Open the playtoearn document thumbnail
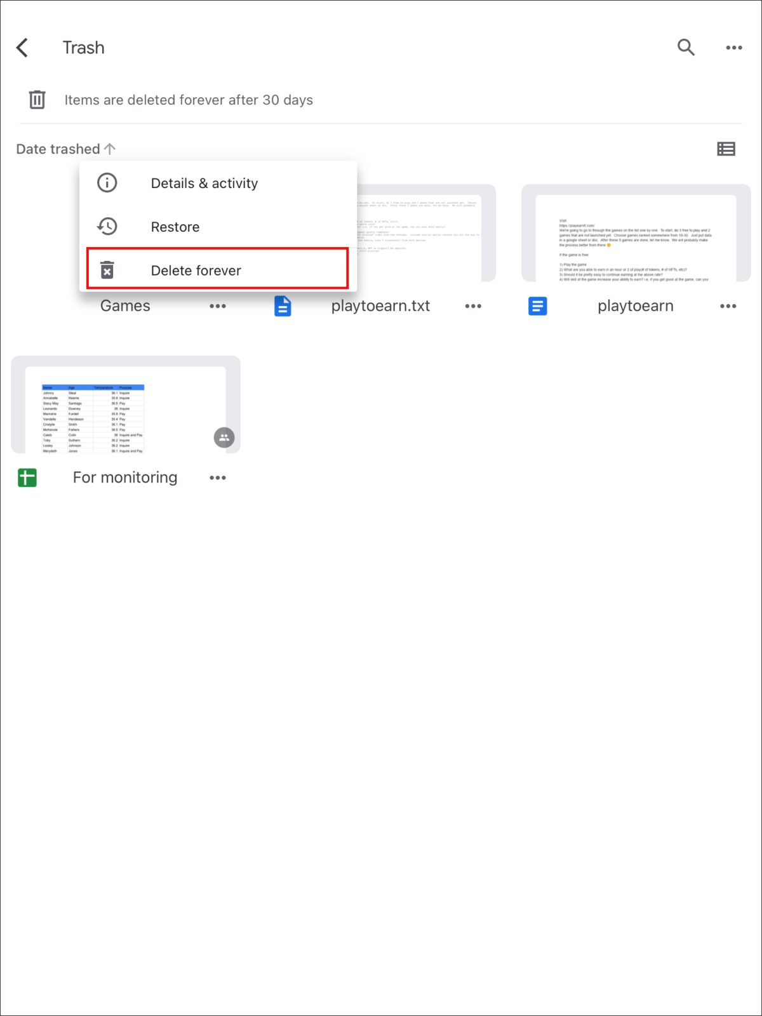762x1016 pixels. pos(636,235)
